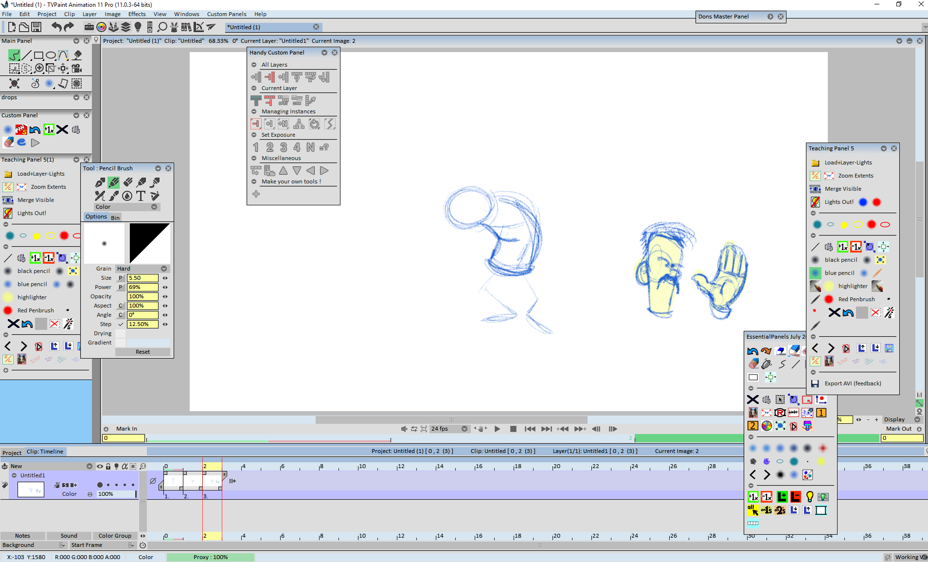Switch to the Bin tab in tool panel
The height and width of the screenshot is (562, 928).
(115, 218)
